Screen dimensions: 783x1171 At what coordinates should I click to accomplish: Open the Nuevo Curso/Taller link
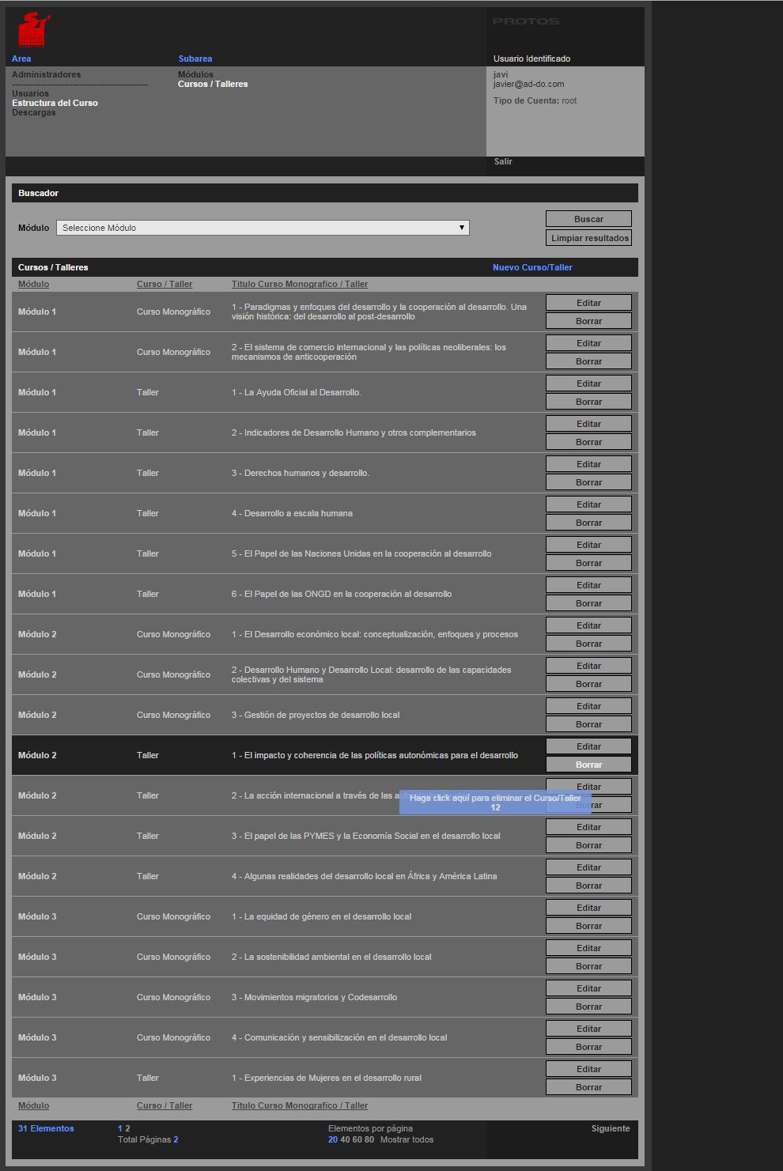coord(532,267)
